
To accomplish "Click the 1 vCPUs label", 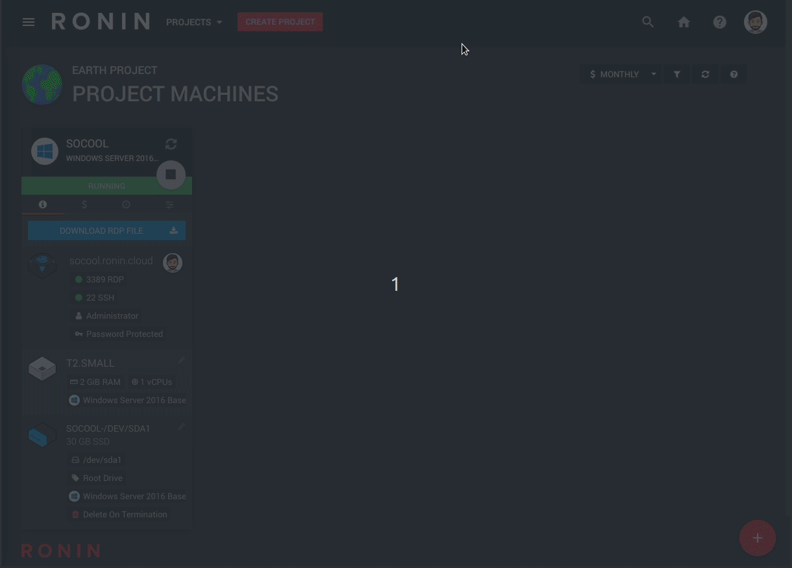I will [152, 382].
